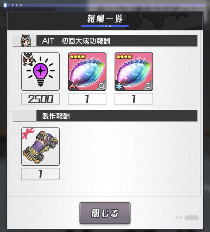Open the ice-type rainbow shell reward
Image resolution: width=210 pixels, height=232 pixels.
coord(134,72)
